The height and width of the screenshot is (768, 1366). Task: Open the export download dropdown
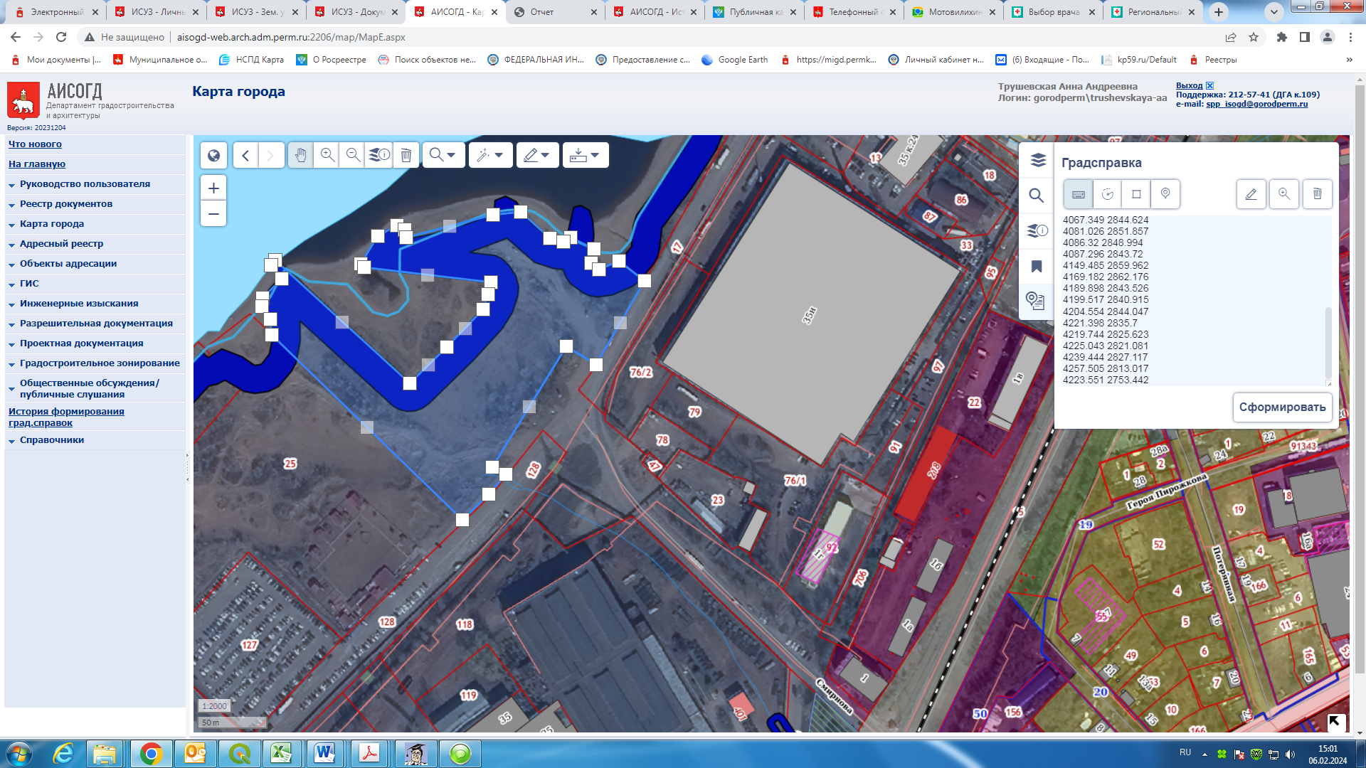click(586, 155)
